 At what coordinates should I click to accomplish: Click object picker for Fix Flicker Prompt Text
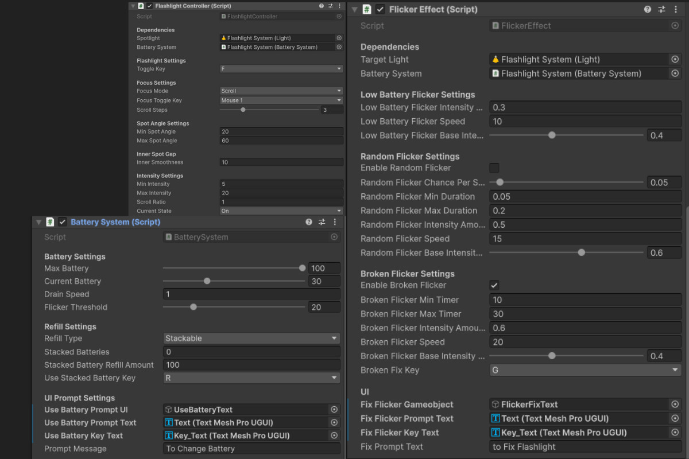[x=675, y=418]
